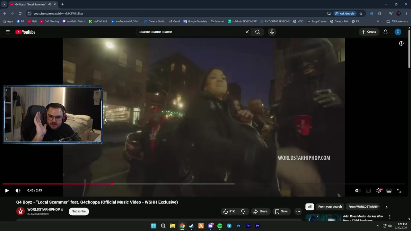Open the ANTICHEAT SKYZONE bookmark
The height and width of the screenshot is (231, 411).
(x=275, y=21)
